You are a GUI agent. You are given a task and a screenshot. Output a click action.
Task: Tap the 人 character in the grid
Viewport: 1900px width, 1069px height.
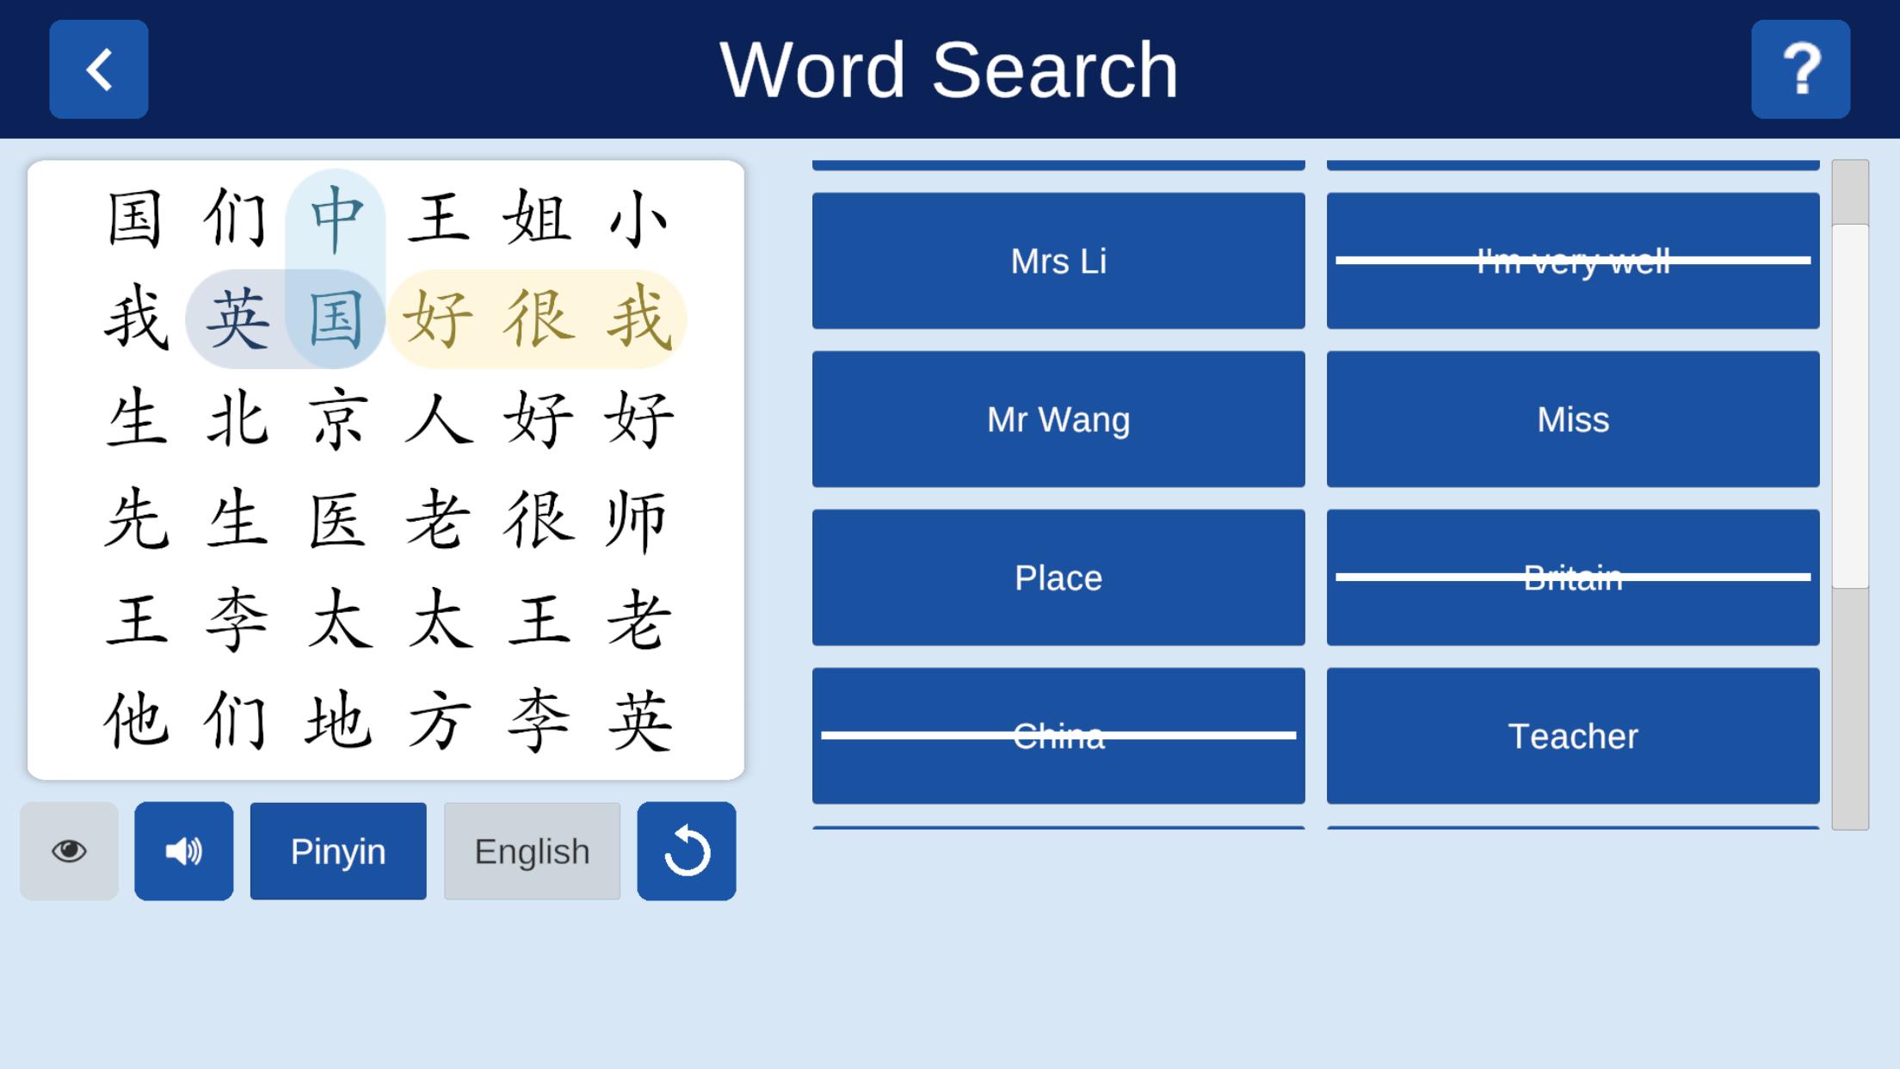[x=438, y=419]
